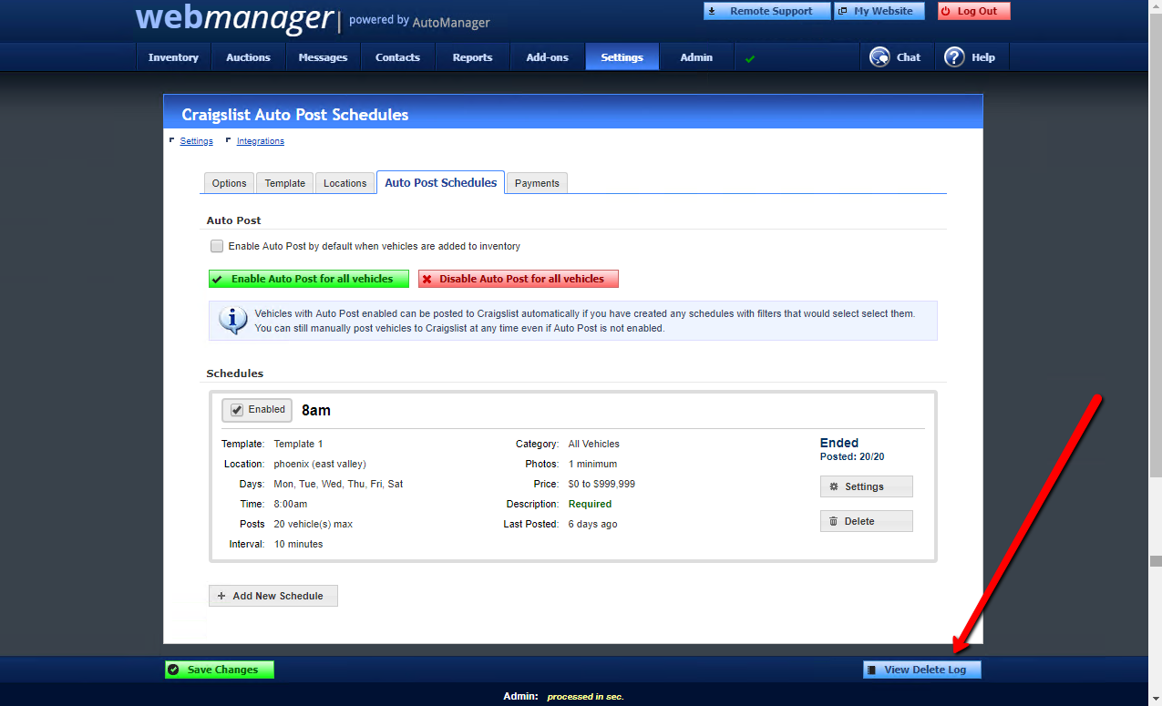
Task: Click the '20 vehicle(s) max' value
Action: [x=314, y=524]
